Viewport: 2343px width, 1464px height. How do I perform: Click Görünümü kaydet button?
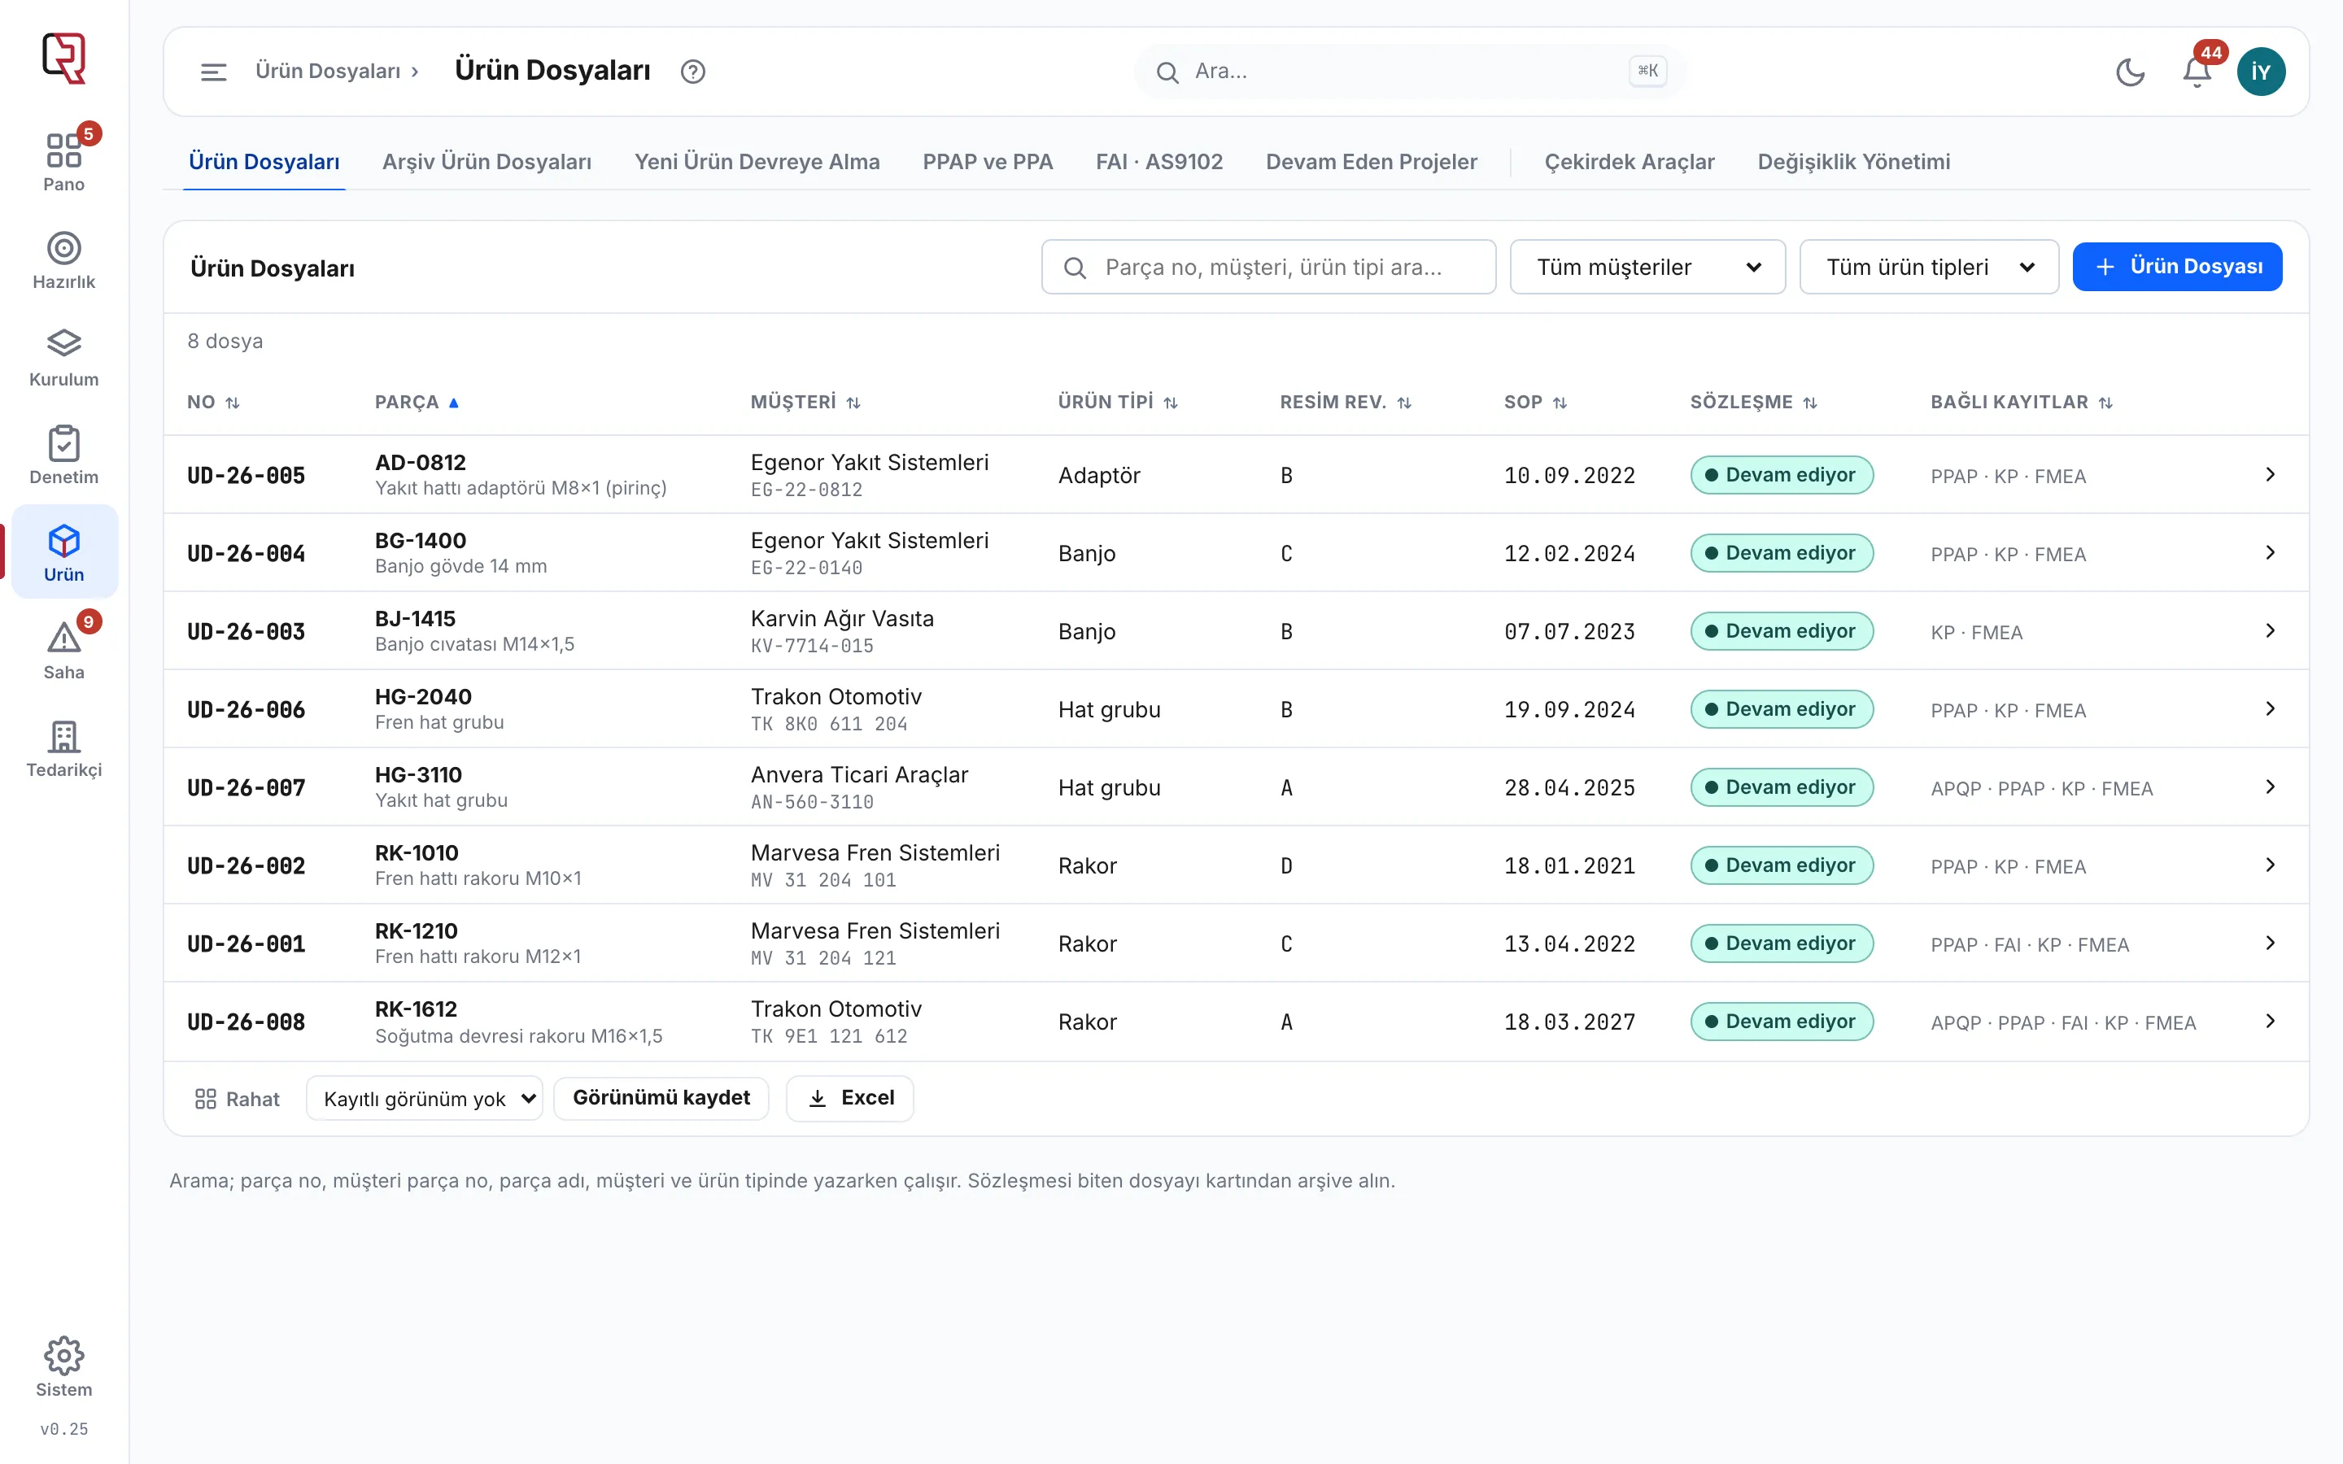661,1098
